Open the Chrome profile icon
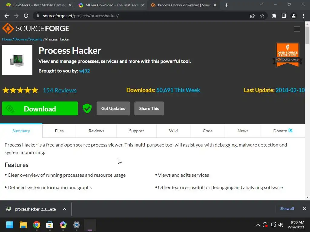The width and height of the screenshot is (310, 232). tap(294, 16)
